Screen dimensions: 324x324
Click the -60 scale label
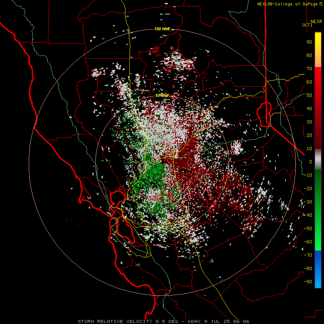click(308, 242)
